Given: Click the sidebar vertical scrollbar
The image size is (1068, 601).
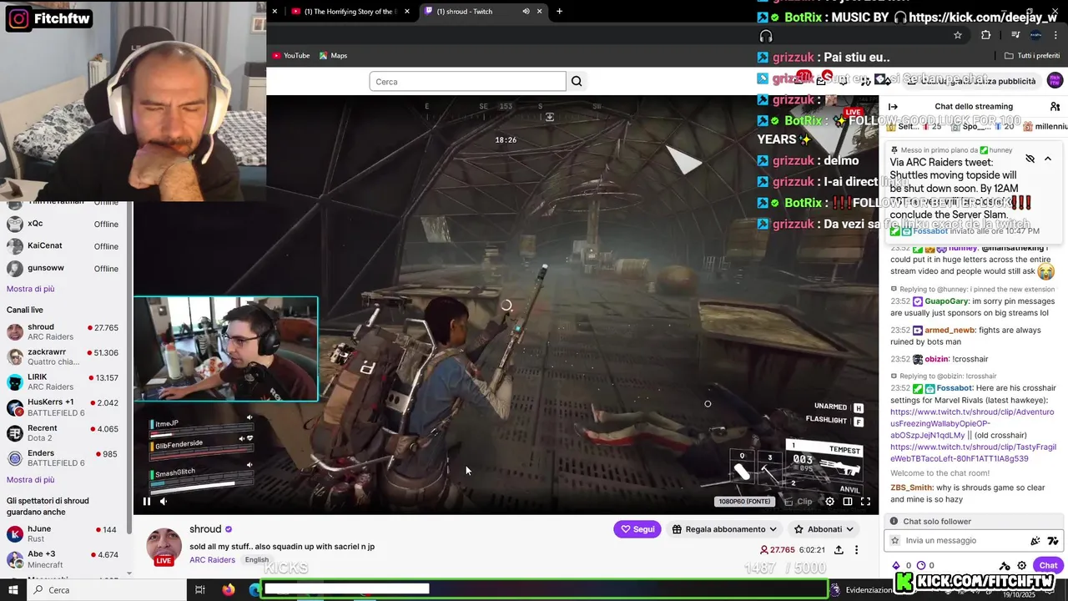Looking at the screenshot, I should [x=128, y=367].
